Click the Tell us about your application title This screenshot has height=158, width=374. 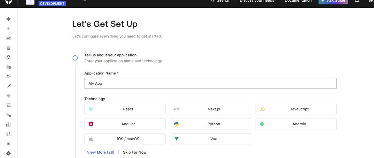coord(110,55)
